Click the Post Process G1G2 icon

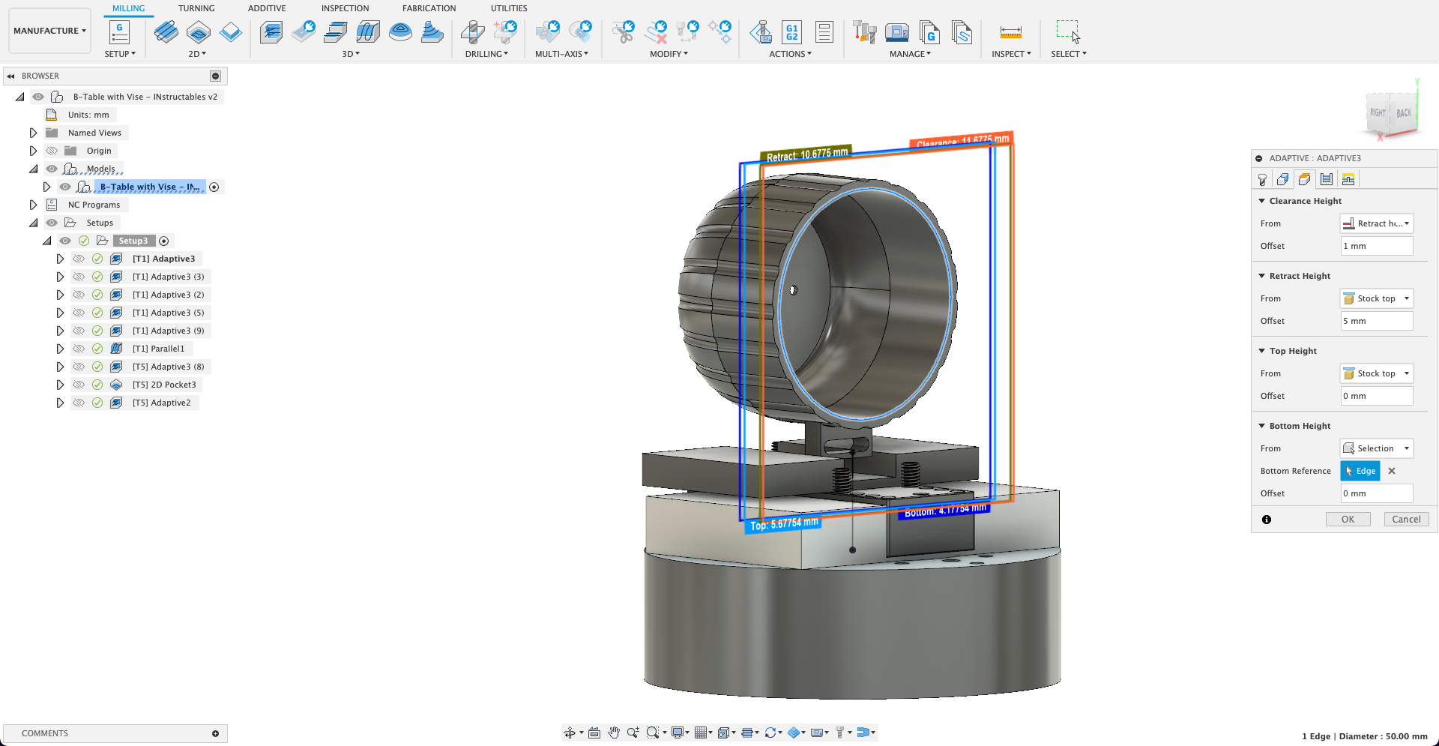[792, 32]
